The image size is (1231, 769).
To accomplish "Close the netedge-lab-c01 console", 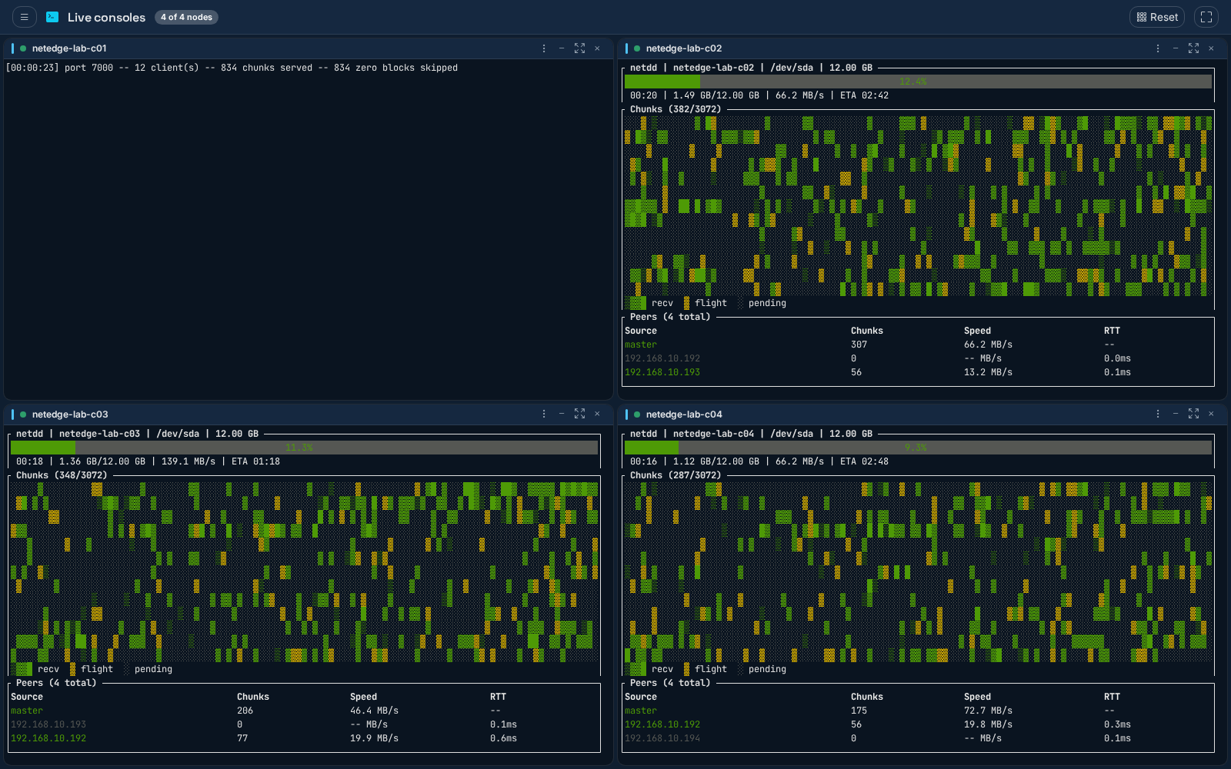I will 597,48.
